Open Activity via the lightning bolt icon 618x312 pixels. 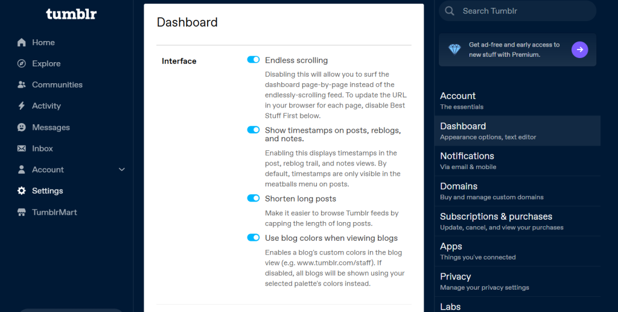[x=22, y=106]
